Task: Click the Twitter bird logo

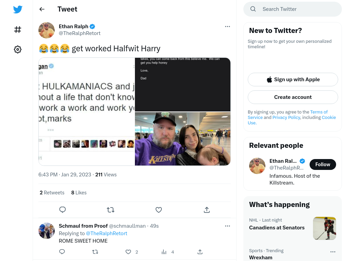Action: tap(18, 9)
